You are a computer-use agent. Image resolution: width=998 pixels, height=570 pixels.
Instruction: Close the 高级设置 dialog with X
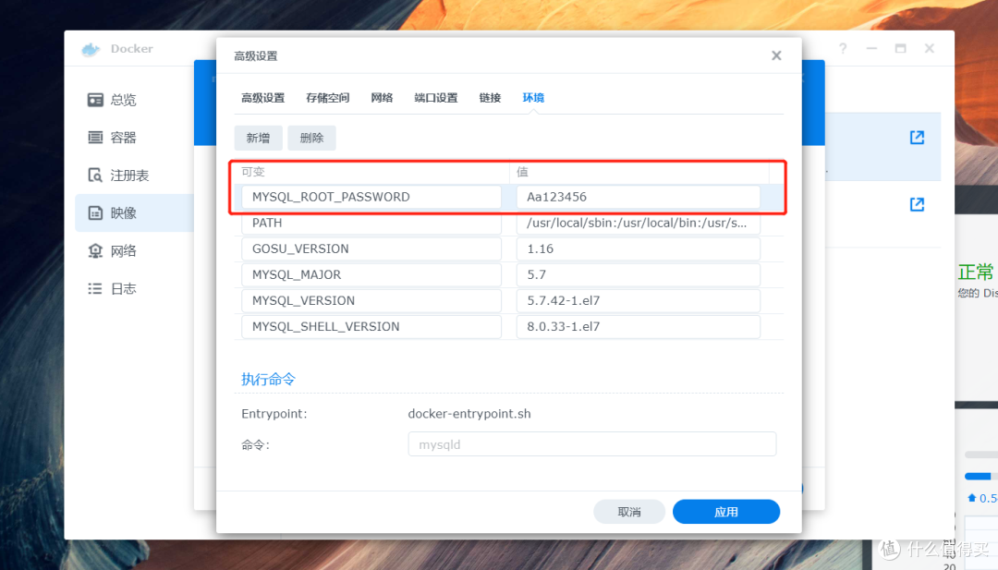[x=776, y=56]
